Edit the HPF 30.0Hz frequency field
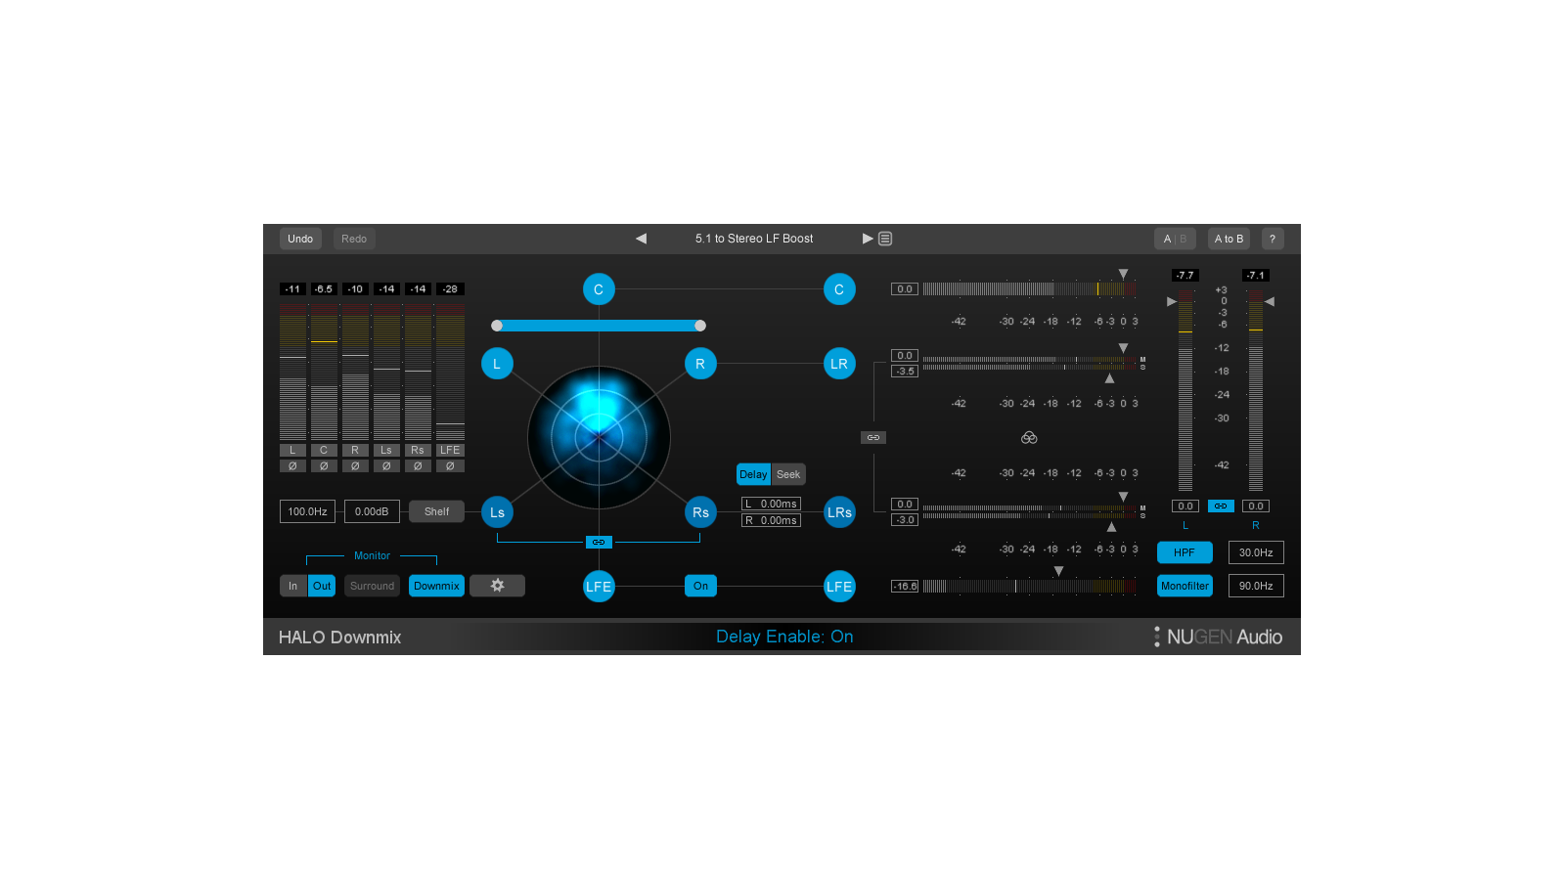 (1256, 552)
